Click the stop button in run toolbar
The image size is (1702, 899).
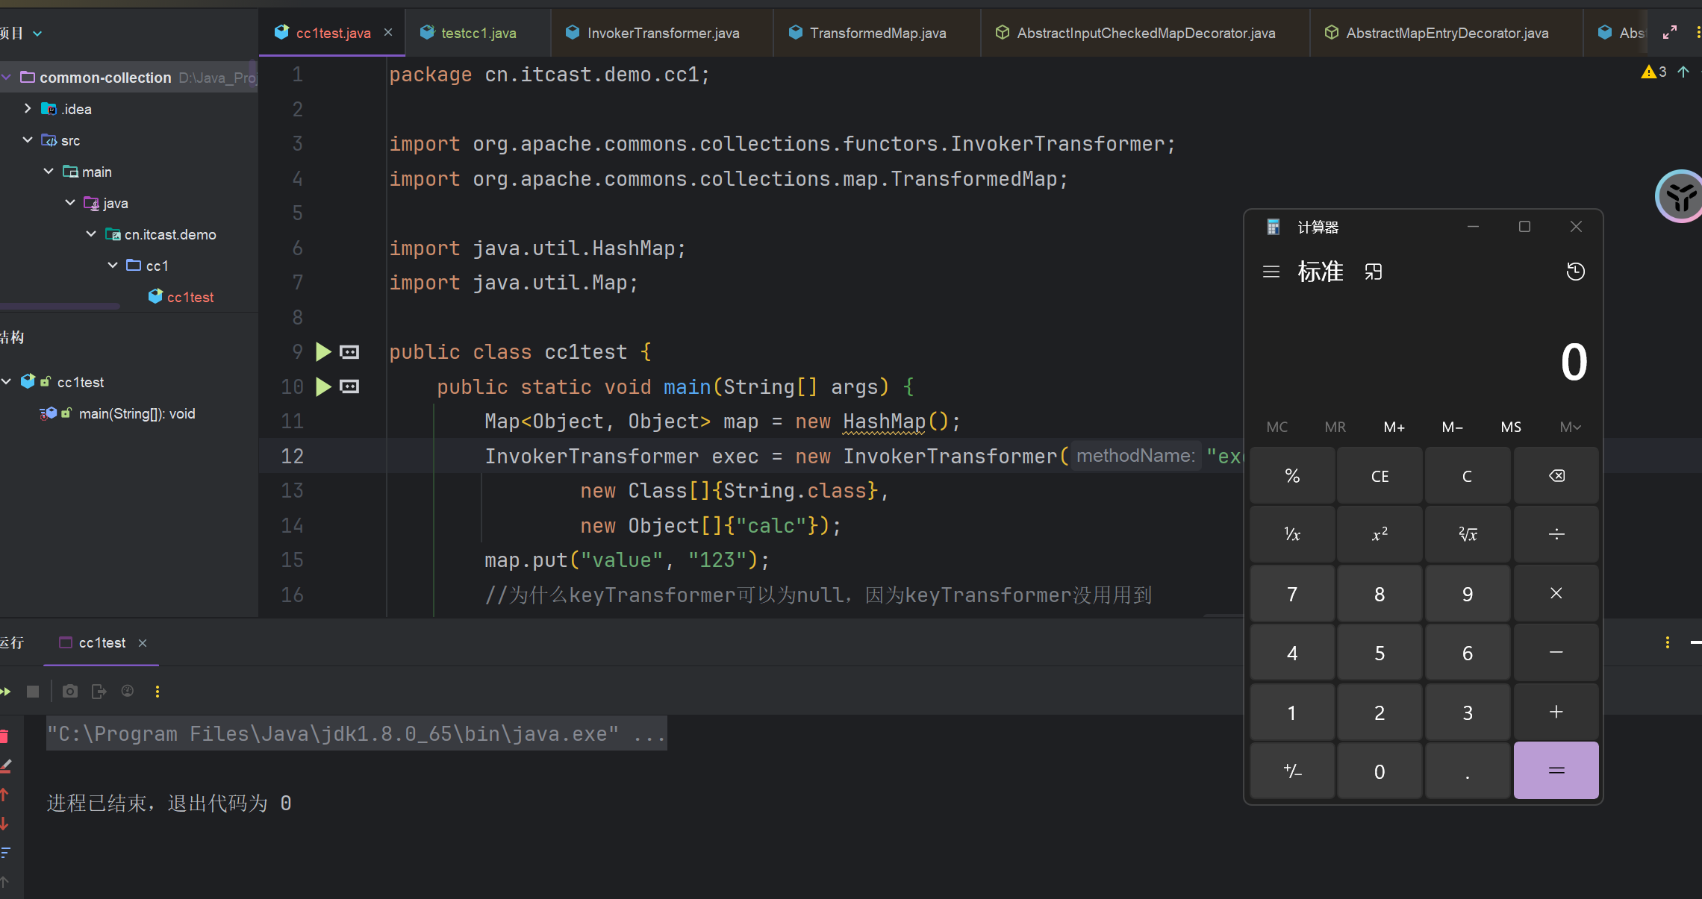click(x=33, y=692)
